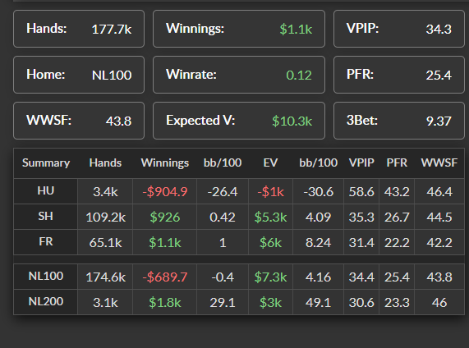This screenshot has height=348, width=469.
Task: Select the VPIP 34.3 stat card
Action: [x=399, y=29]
